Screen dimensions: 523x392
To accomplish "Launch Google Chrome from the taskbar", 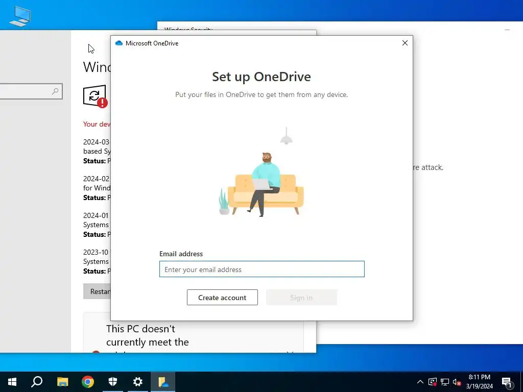I will coord(88,382).
